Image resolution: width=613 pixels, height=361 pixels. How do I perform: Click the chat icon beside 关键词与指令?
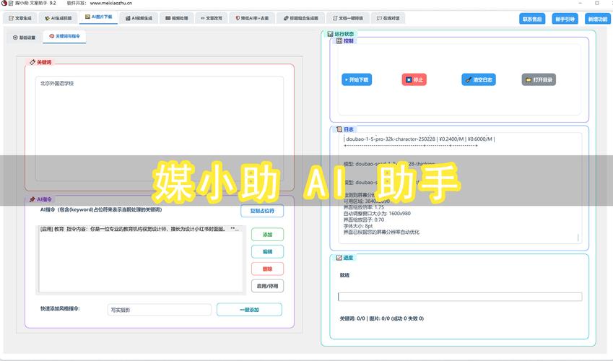[51, 36]
